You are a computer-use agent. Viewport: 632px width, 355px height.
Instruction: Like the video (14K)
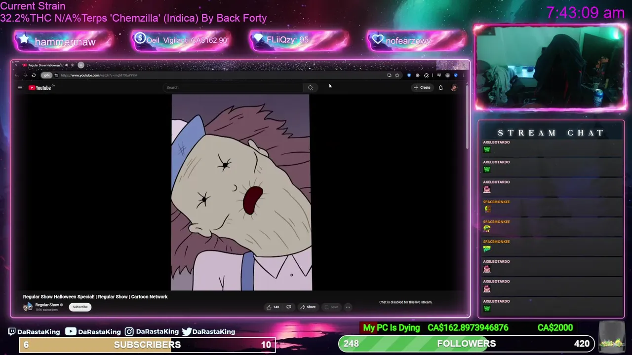tap(273, 307)
